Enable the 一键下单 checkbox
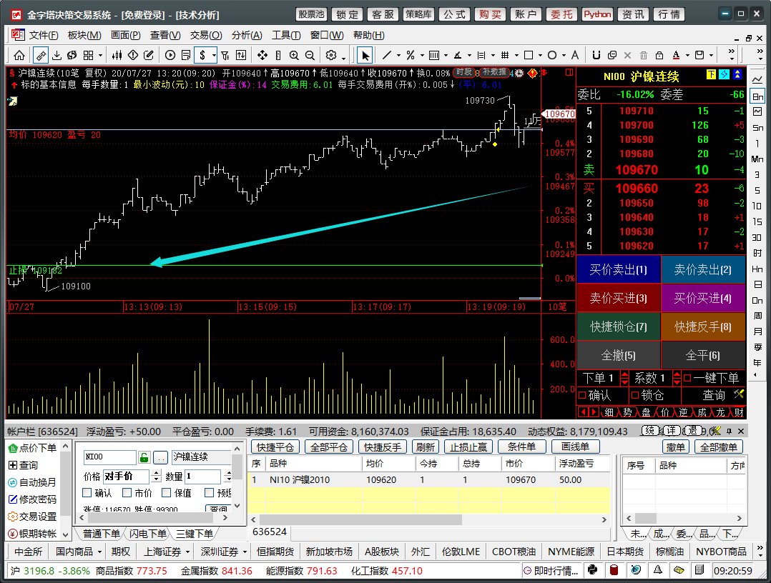Screen dimensions: 771x583 coord(687,378)
